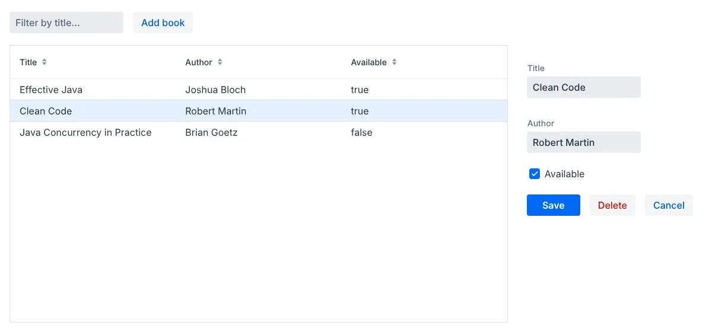Click the Add book button
Image resolution: width=712 pixels, height=332 pixels.
163,23
